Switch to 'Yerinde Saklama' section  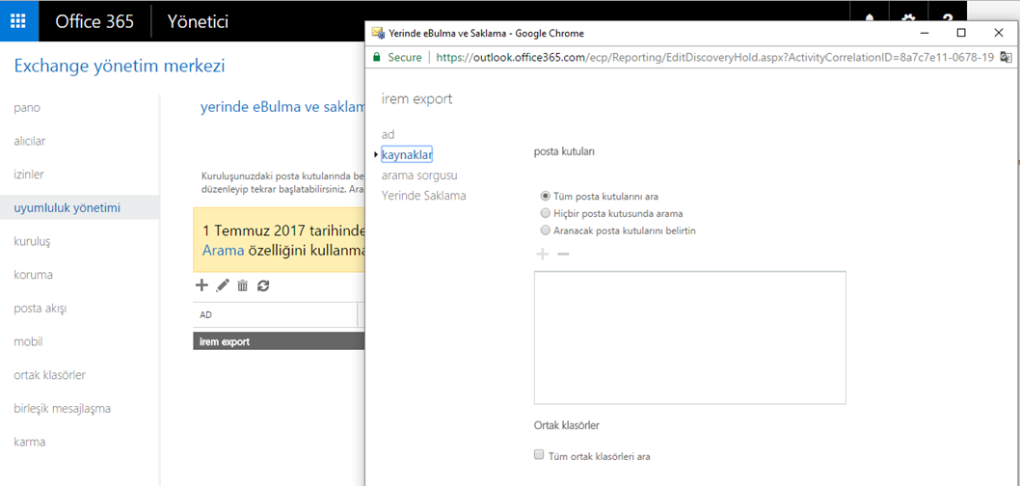[423, 196]
